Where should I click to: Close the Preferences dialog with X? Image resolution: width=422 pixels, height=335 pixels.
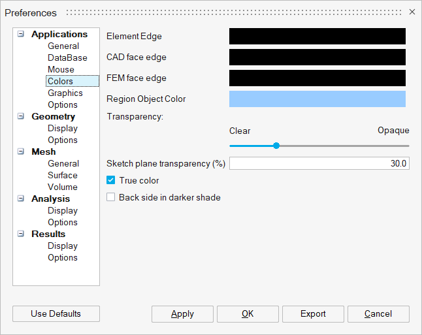(412, 12)
